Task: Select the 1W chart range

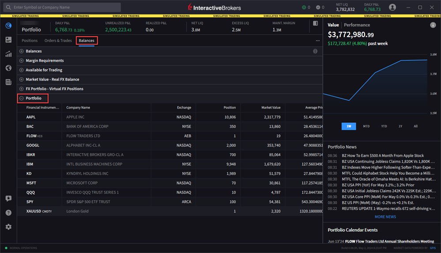Action: 349,126
